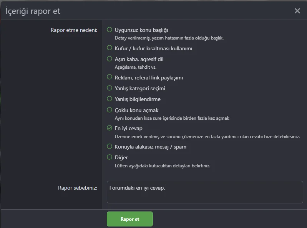Click the 'İçeriği rapor et' dialog title
This screenshot has height=228, width=307.
(33, 11)
